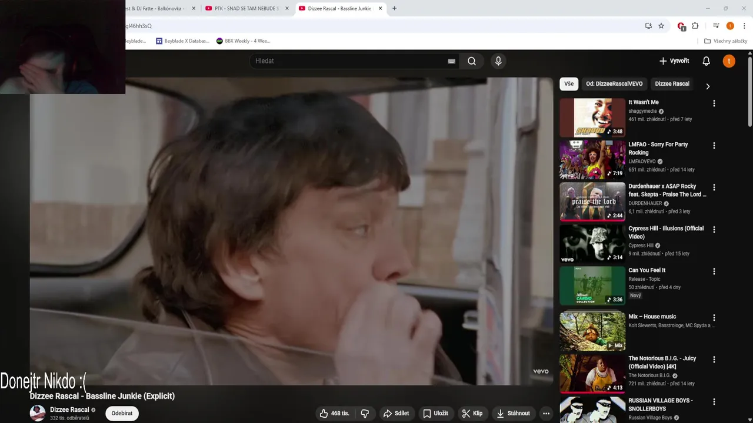753x423 pixels.
Task: Open Všechny záložky bookmarks folder
Action: 725,41
